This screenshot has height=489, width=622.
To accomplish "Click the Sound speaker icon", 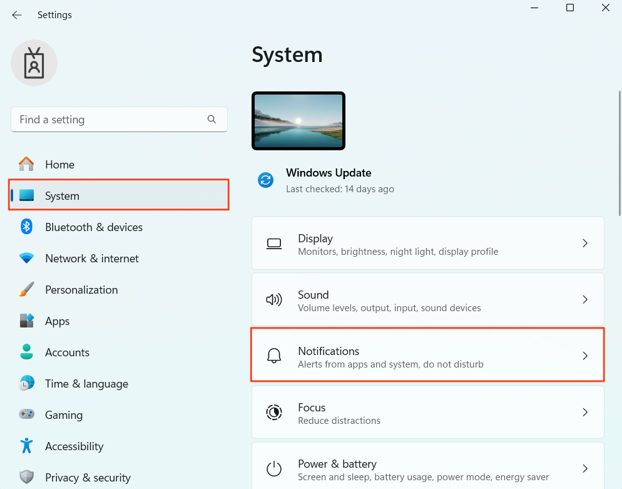I will coord(274,299).
